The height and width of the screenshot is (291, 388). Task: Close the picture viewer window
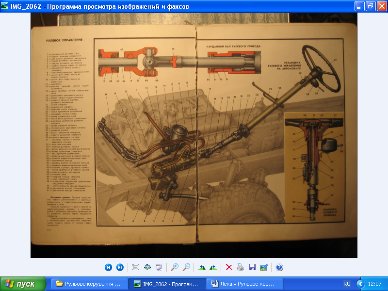pyautogui.click(x=381, y=6)
